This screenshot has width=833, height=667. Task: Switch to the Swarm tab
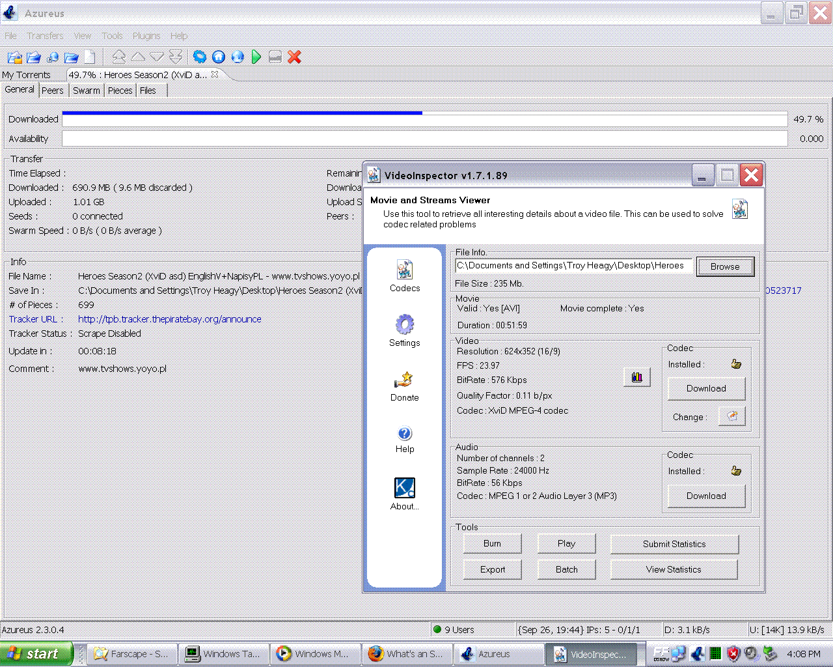(87, 91)
